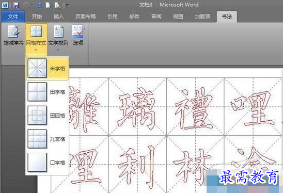
Task: Click the 璃 calligraphy character in document
Action: pos(137,109)
